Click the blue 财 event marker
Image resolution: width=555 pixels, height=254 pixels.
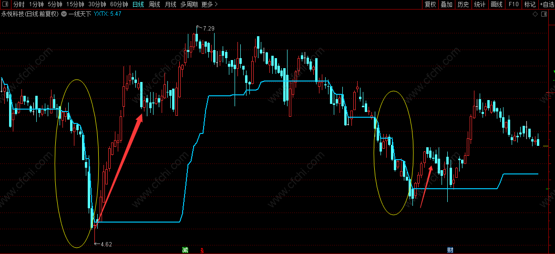[450, 250]
